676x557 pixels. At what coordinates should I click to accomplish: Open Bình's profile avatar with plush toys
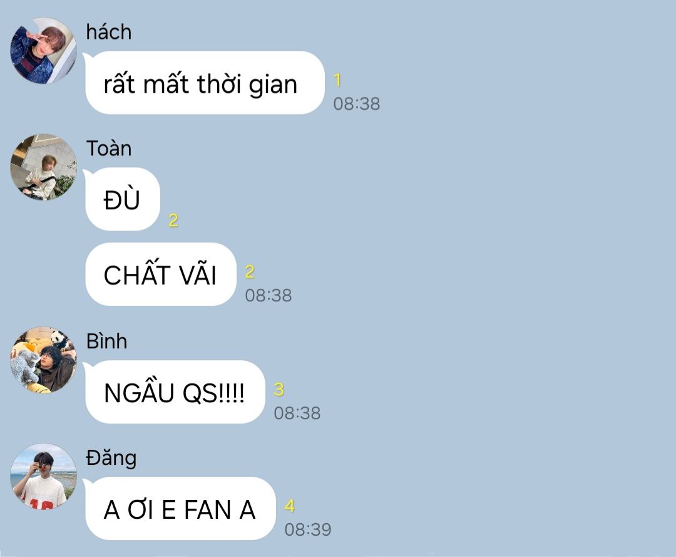44,360
